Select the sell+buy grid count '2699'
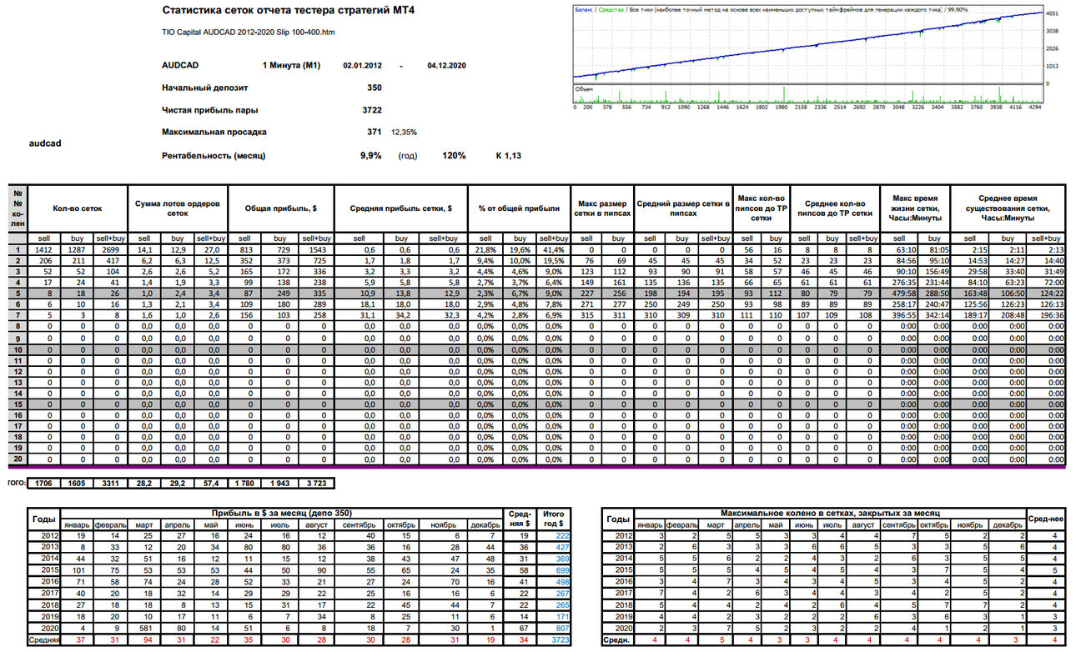Viewport: 1076px width, 652px height. (109, 249)
